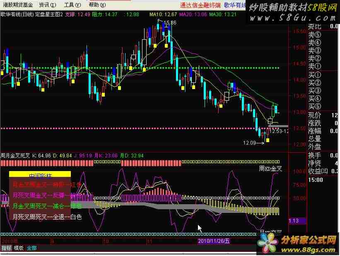
Task: Click the 15.50 price axis label
Action: click(x=300, y=31)
